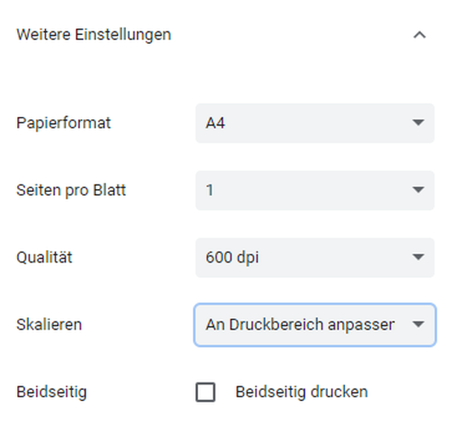
Task: Open the Papierformat dropdown arrow
Action: 418,123
